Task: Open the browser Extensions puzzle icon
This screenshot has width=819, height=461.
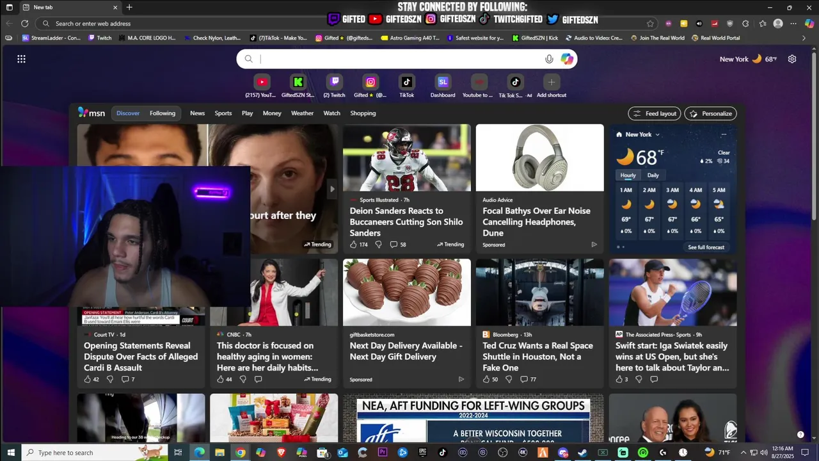Action: tap(745, 24)
